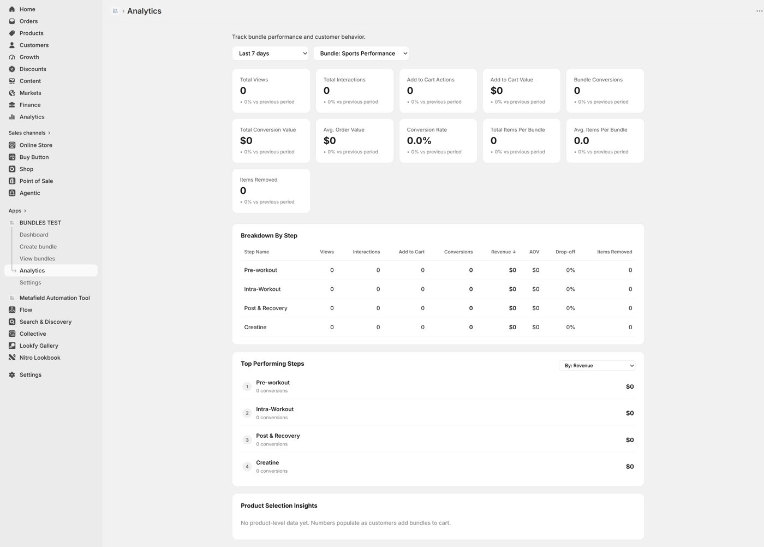Go to Products page

coord(32,33)
